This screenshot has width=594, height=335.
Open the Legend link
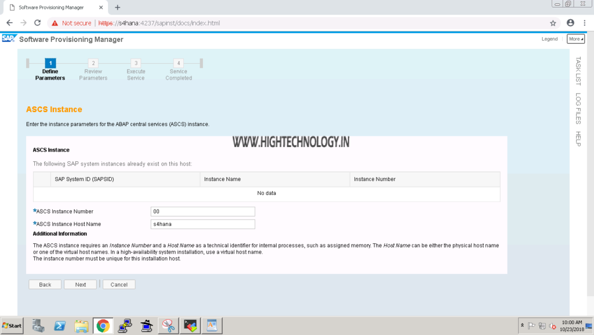coord(549,39)
